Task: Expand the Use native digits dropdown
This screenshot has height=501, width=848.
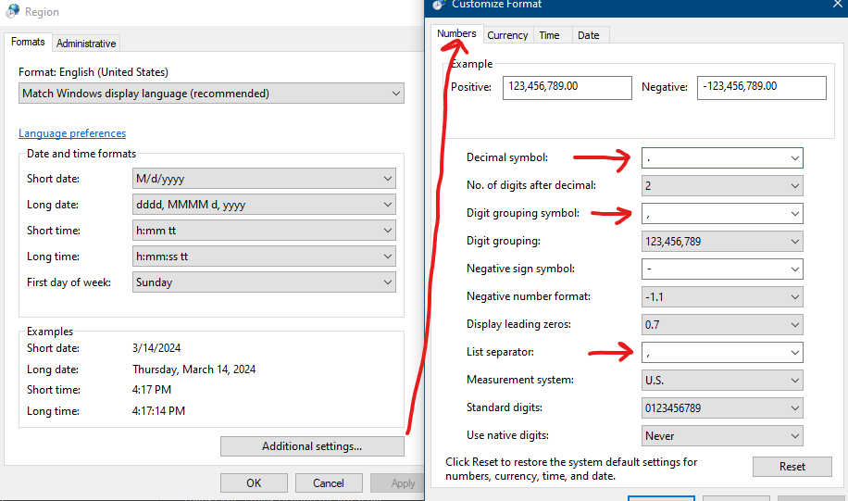Action: [722, 436]
